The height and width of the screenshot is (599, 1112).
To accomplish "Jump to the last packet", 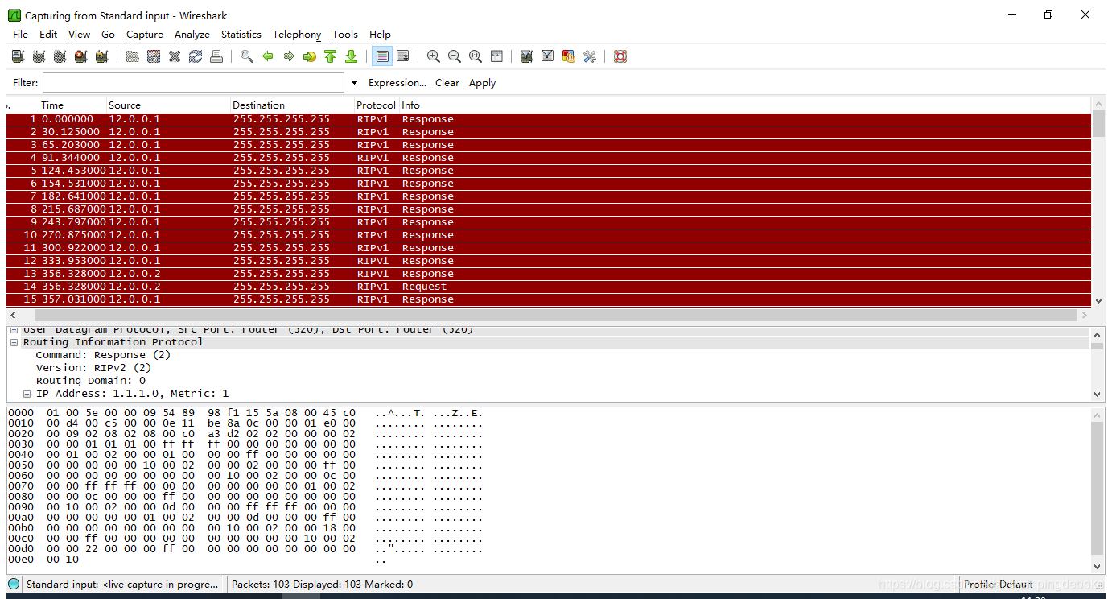I will click(352, 56).
